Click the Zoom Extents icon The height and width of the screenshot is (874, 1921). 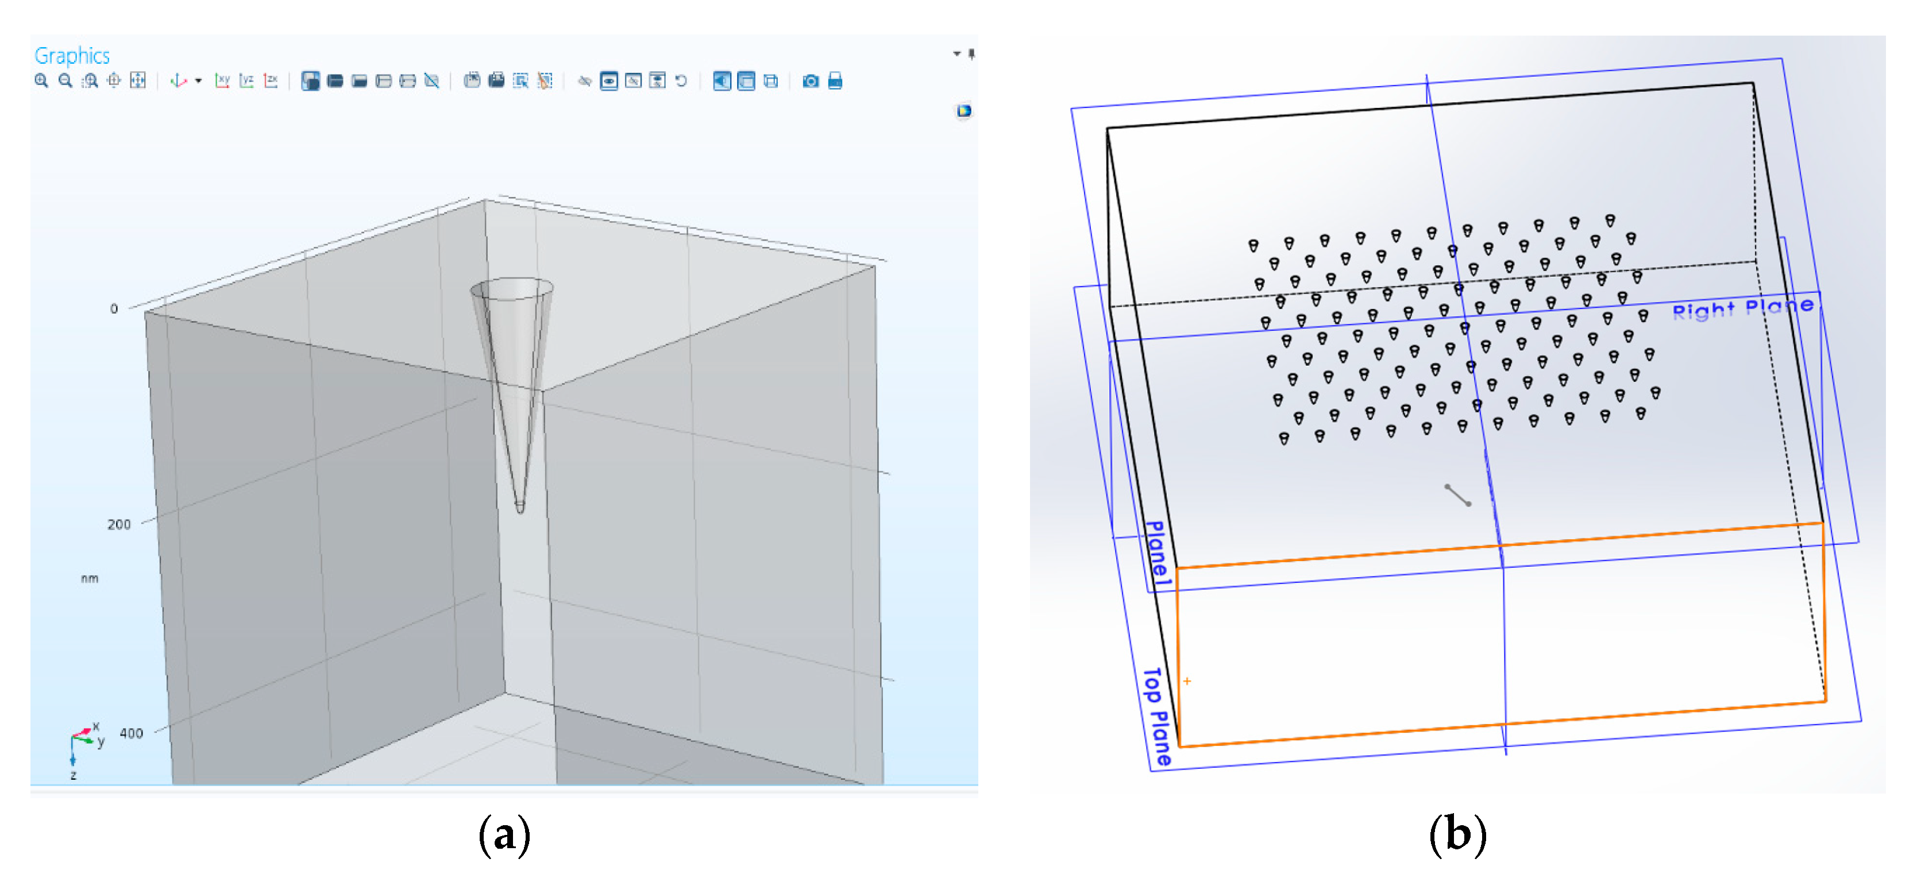pos(138,80)
